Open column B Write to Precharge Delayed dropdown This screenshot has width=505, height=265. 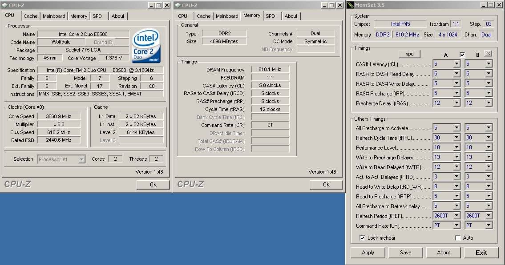pyautogui.click(x=489, y=158)
